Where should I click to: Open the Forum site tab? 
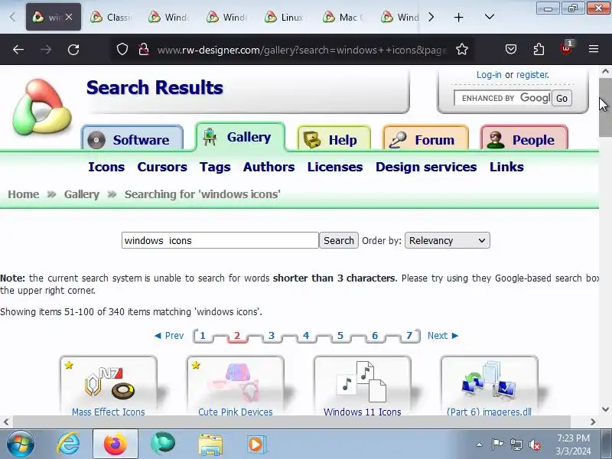(x=426, y=138)
